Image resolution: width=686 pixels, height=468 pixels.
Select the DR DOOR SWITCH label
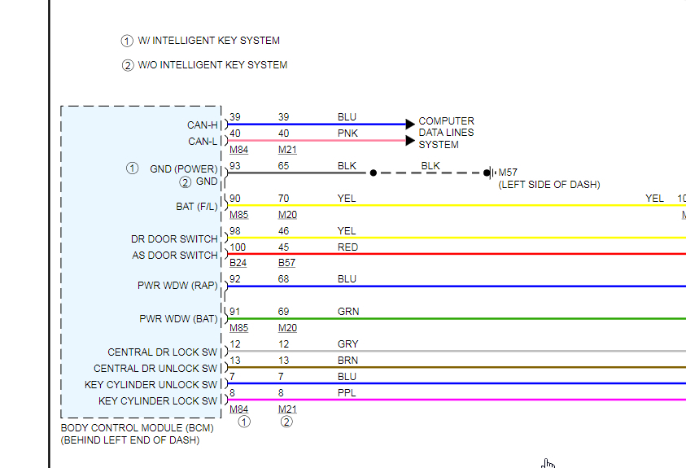pos(174,239)
